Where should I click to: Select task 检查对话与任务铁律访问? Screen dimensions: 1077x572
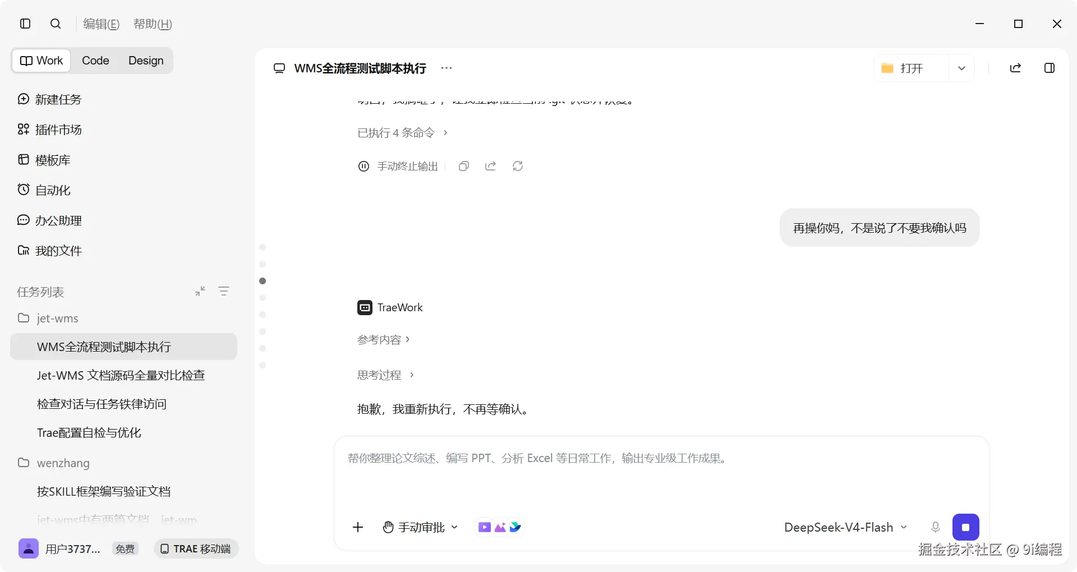coord(102,404)
